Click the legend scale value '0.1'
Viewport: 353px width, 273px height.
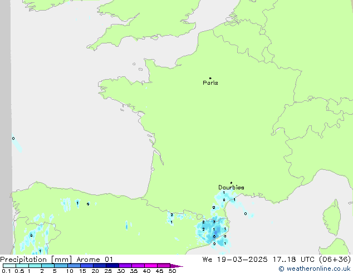(7, 271)
